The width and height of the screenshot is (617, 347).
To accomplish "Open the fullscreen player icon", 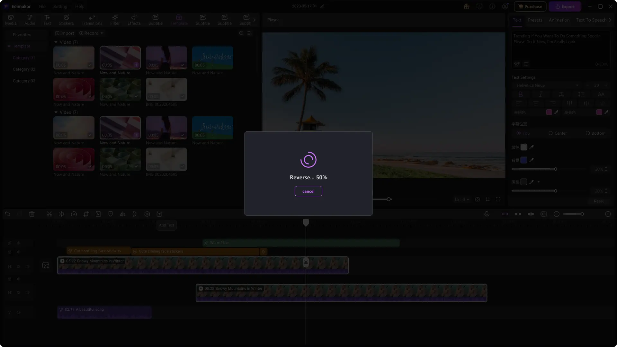I will [x=498, y=200].
